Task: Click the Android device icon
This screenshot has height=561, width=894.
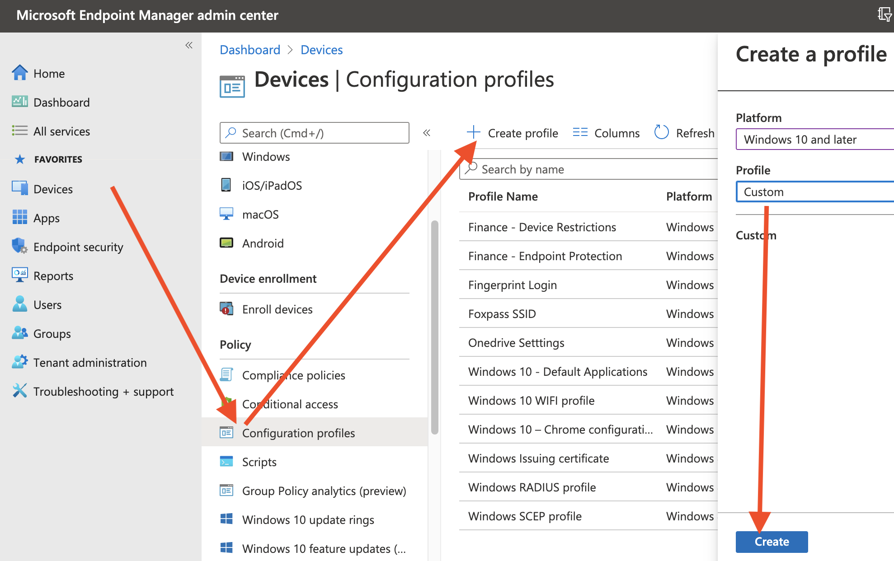Action: (x=226, y=243)
